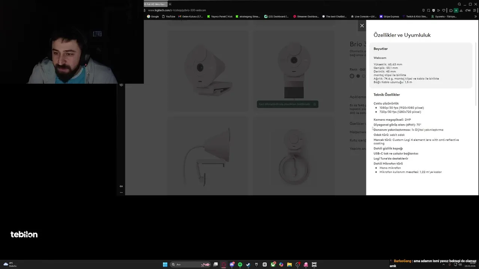Viewport: 479px width, 269px height.
Task: Open Microsoft Copilot from taskbar
Action: click(x=281, y=265)
